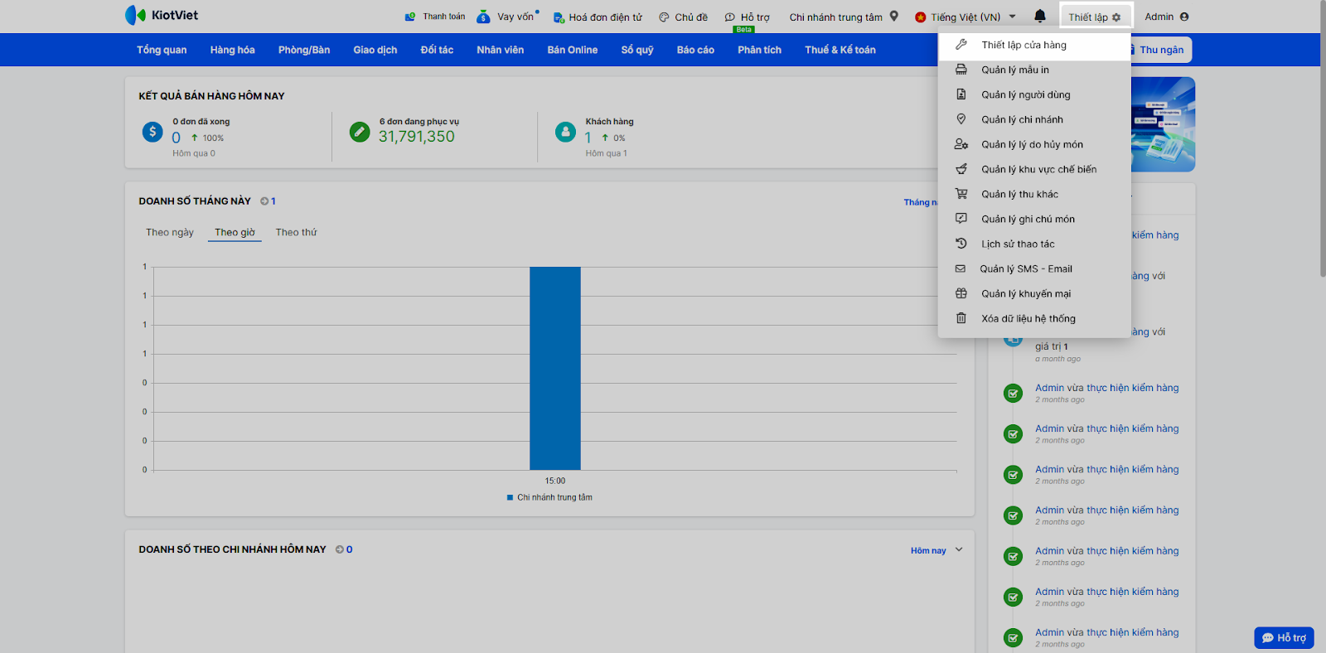1326x653 pixels.
Task: Click the KiotViet logo
Action: click(x=162, y=15)
